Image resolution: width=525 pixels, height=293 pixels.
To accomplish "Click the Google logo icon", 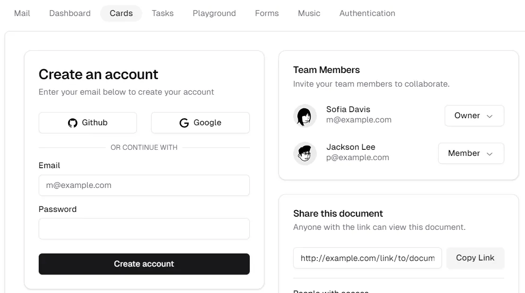I will 184,122.
